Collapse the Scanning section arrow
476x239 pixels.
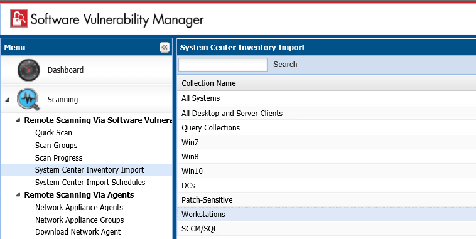pyautogui.click(x=8, y=100)
